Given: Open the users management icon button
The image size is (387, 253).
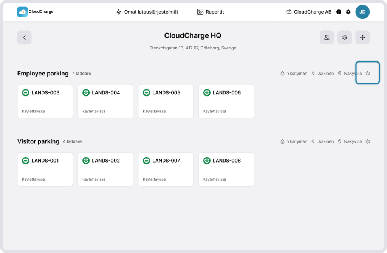Looking at the screenshot, I should point(327,37).
